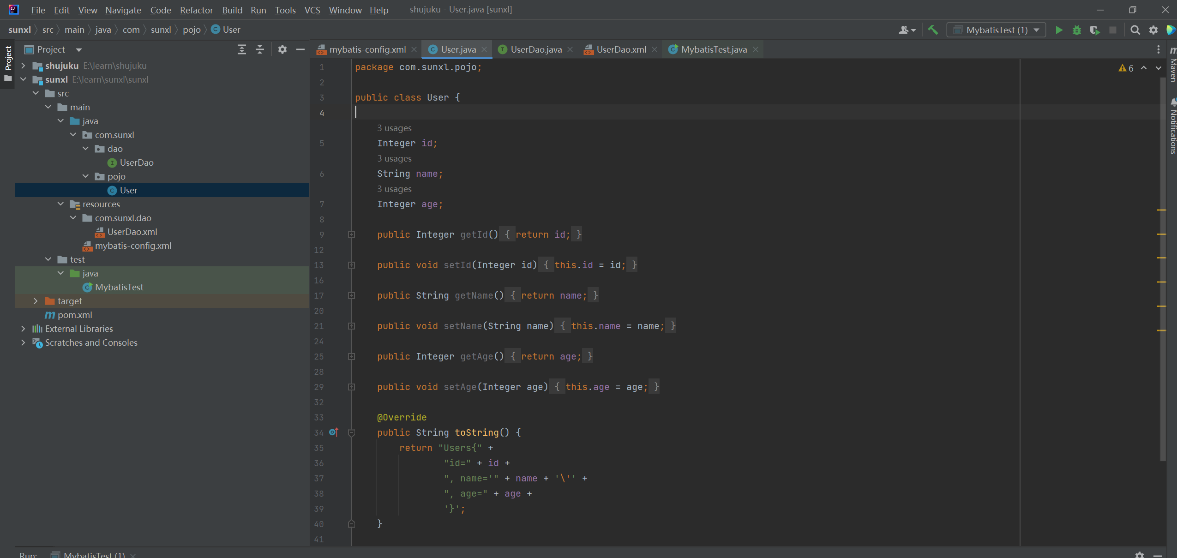Click the warnings indicator showing 6 problems
1177x558 pixels.
tap(1126, 68)
